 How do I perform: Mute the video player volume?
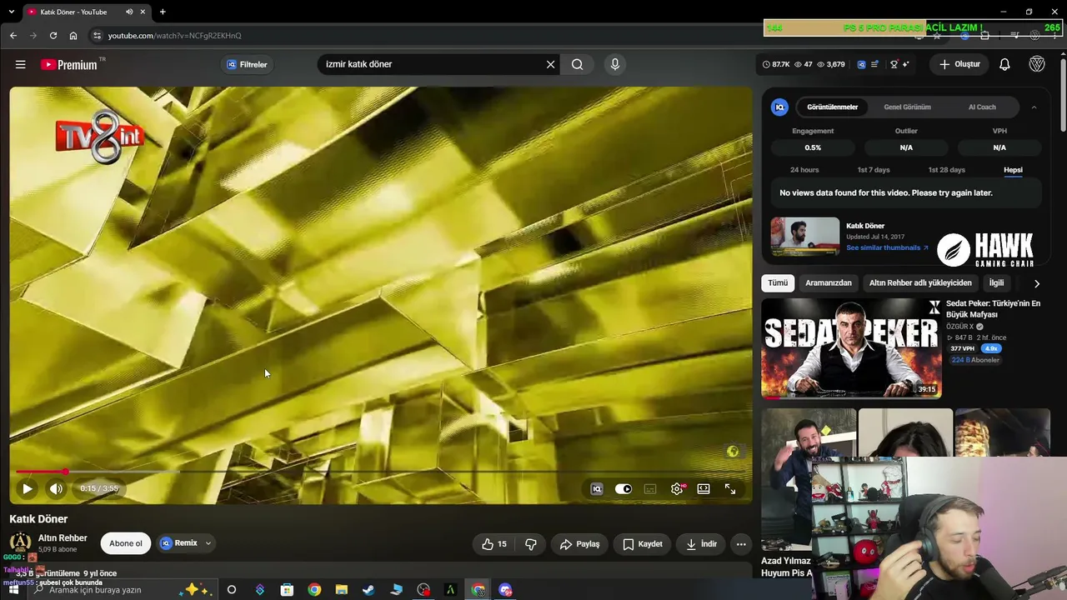coord(56,489)
